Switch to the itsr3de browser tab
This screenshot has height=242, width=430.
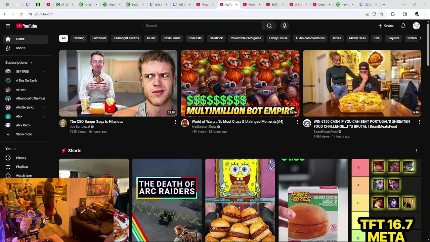coord(88,5)
